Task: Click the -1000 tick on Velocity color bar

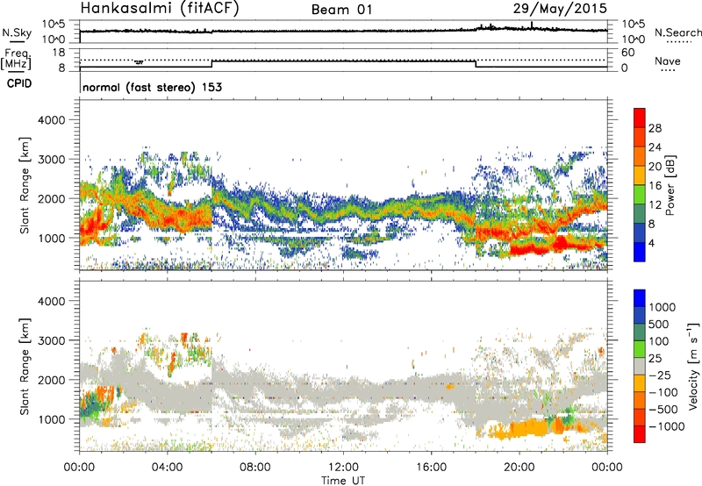Action: [x=666, y=426]
